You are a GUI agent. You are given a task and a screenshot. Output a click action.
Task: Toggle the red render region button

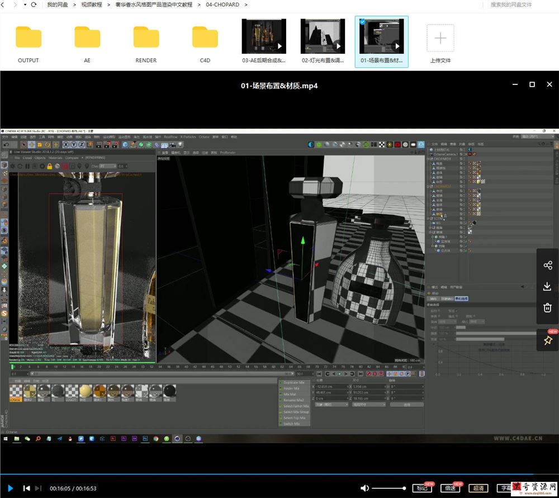65,166
